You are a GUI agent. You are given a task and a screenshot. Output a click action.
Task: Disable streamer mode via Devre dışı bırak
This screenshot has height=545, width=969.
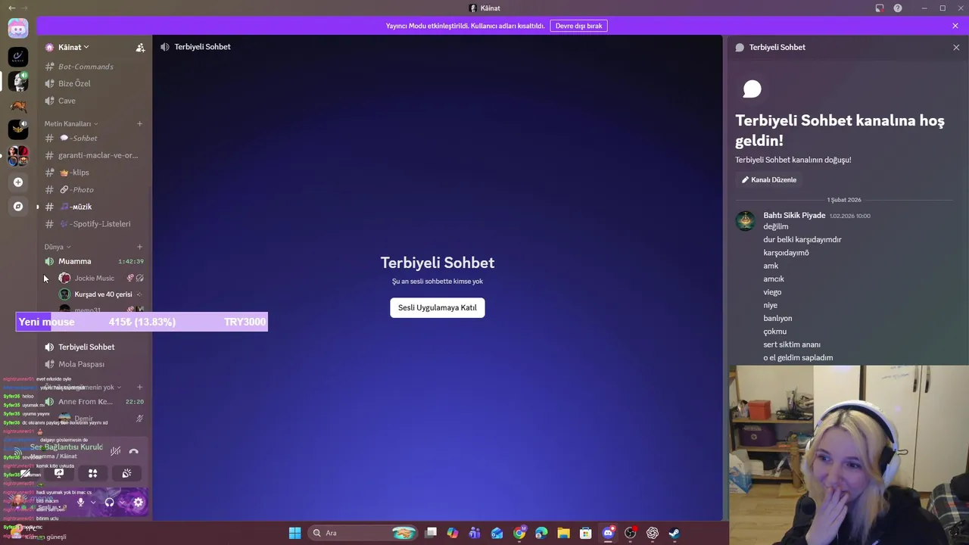pyautogui.click(x=578, y=26)
